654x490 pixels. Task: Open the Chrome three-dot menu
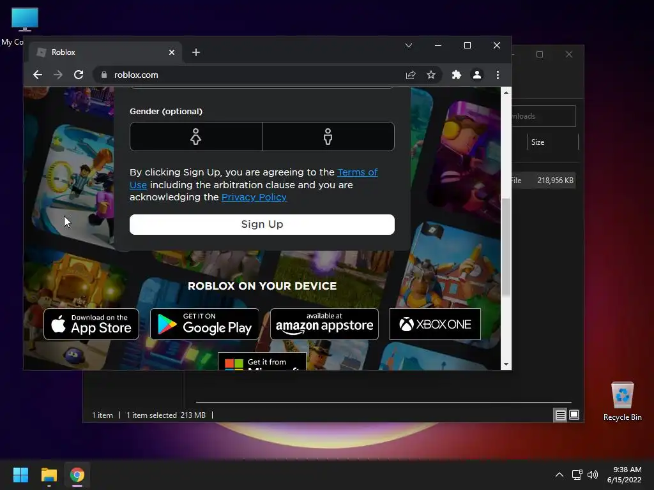click(x=498, y=75)
